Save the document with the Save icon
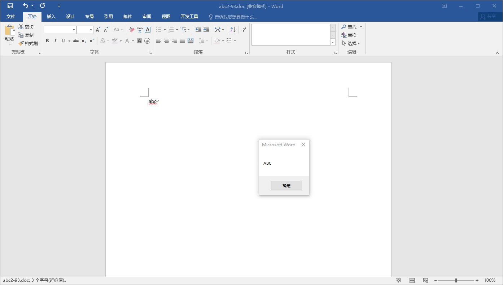 pos(10,6)
